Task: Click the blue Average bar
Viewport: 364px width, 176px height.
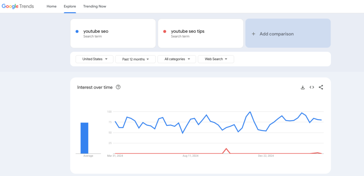Action: pyautogui.click(x=85, y=138)
